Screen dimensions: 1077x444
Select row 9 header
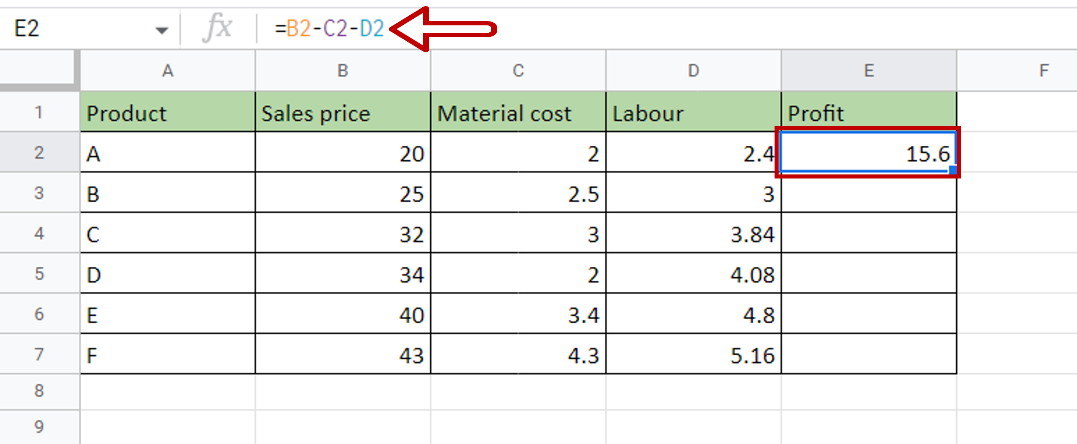coord(39,427)
